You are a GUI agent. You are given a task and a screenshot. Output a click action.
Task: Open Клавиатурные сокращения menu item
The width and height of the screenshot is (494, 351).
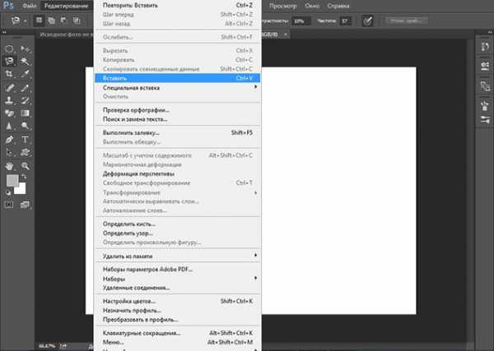178,333
